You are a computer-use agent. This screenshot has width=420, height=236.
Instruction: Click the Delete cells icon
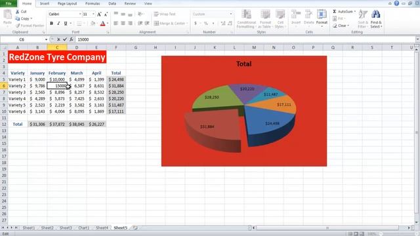[309, 15]
